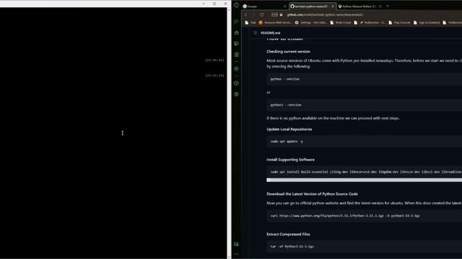
Task: Open the Play Console bookmark
Action: [x=399, y=22]
